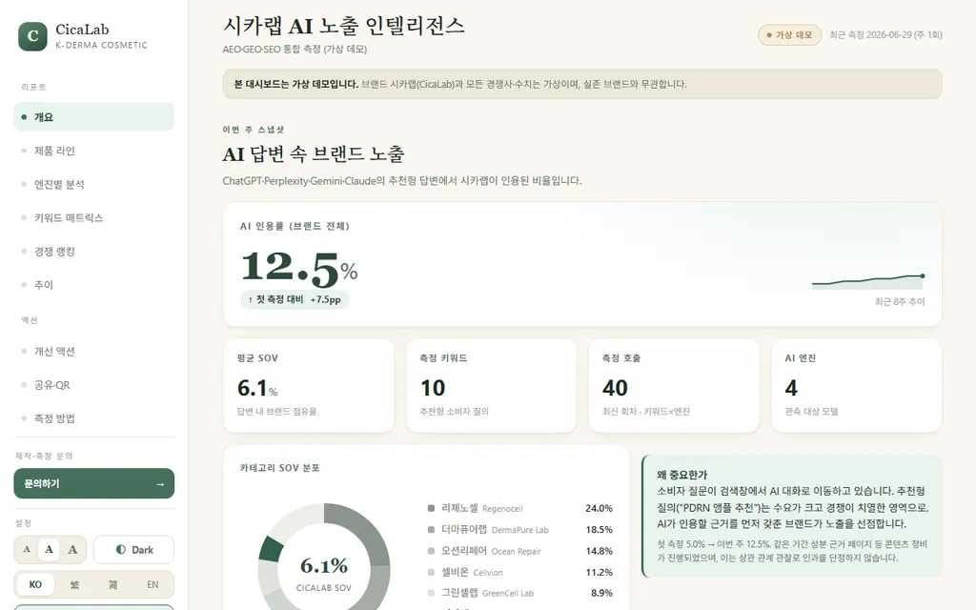This screenshot has height=610, width=976.
Task: Open 키워드 매트릭스 in sidebar
Action: 94,218
